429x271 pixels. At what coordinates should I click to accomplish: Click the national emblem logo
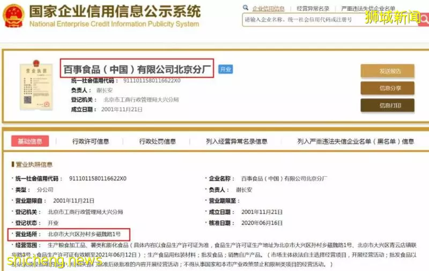pyautogui.click(x=14, y=16)
